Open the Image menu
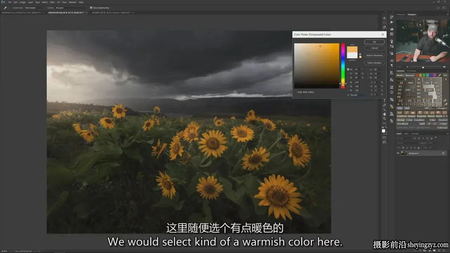This screenshot has width=450, height=253. (22, 2)
